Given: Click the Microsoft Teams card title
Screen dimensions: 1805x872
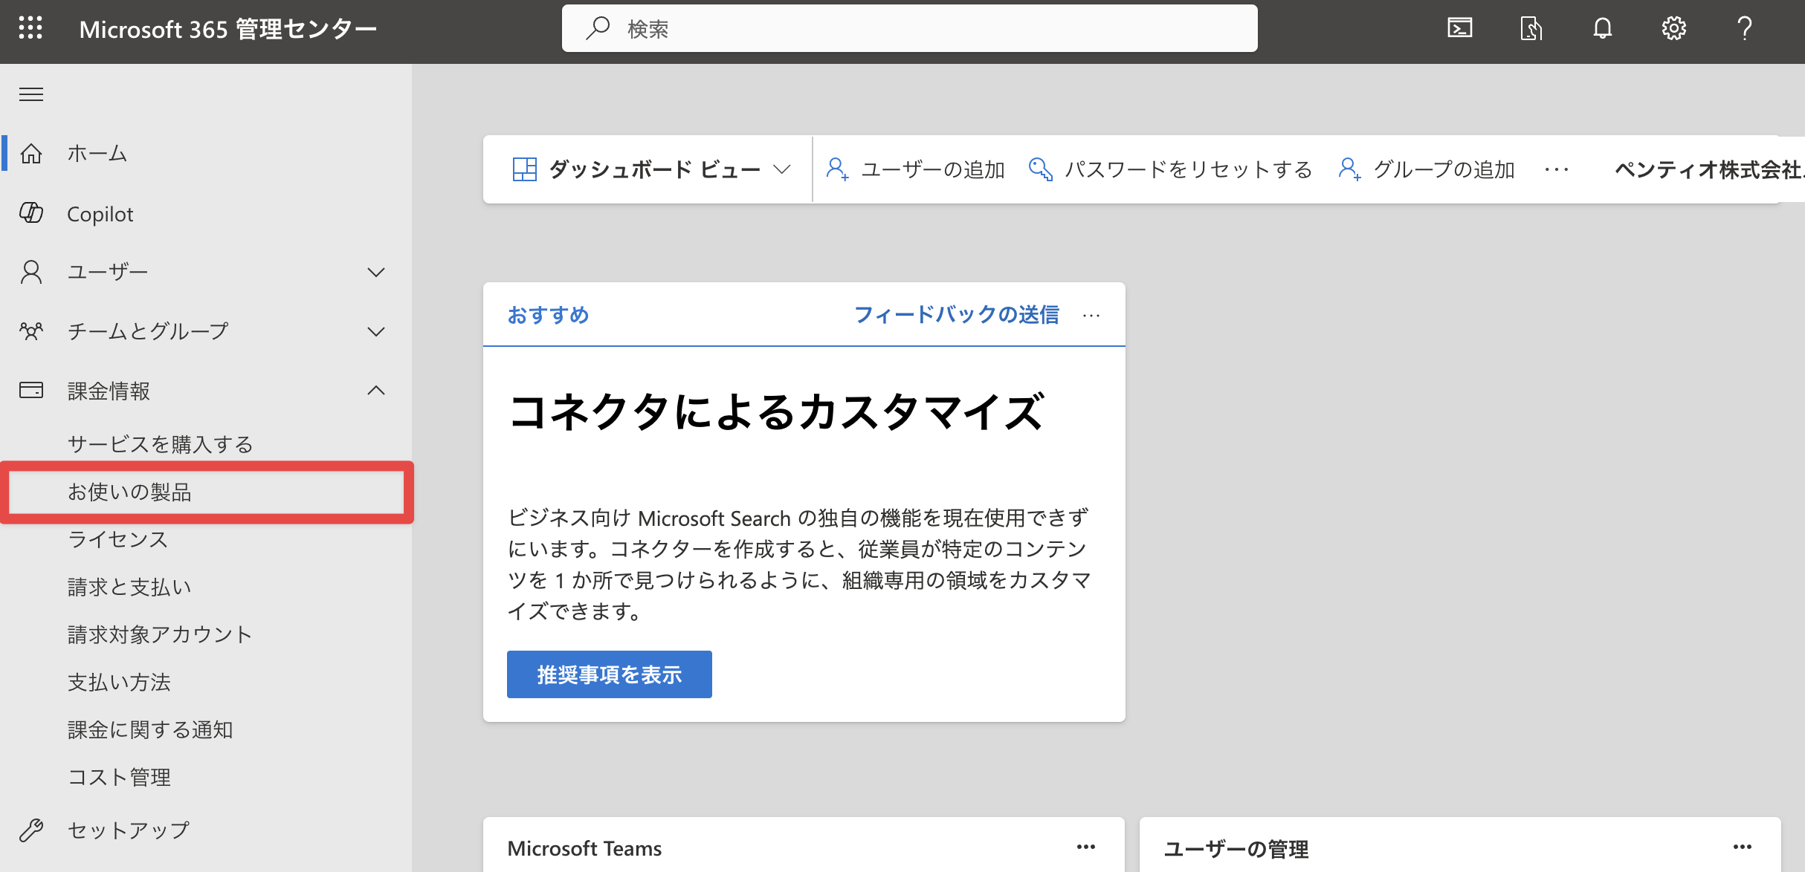Looking at the screenshot, I should (584, 848).
